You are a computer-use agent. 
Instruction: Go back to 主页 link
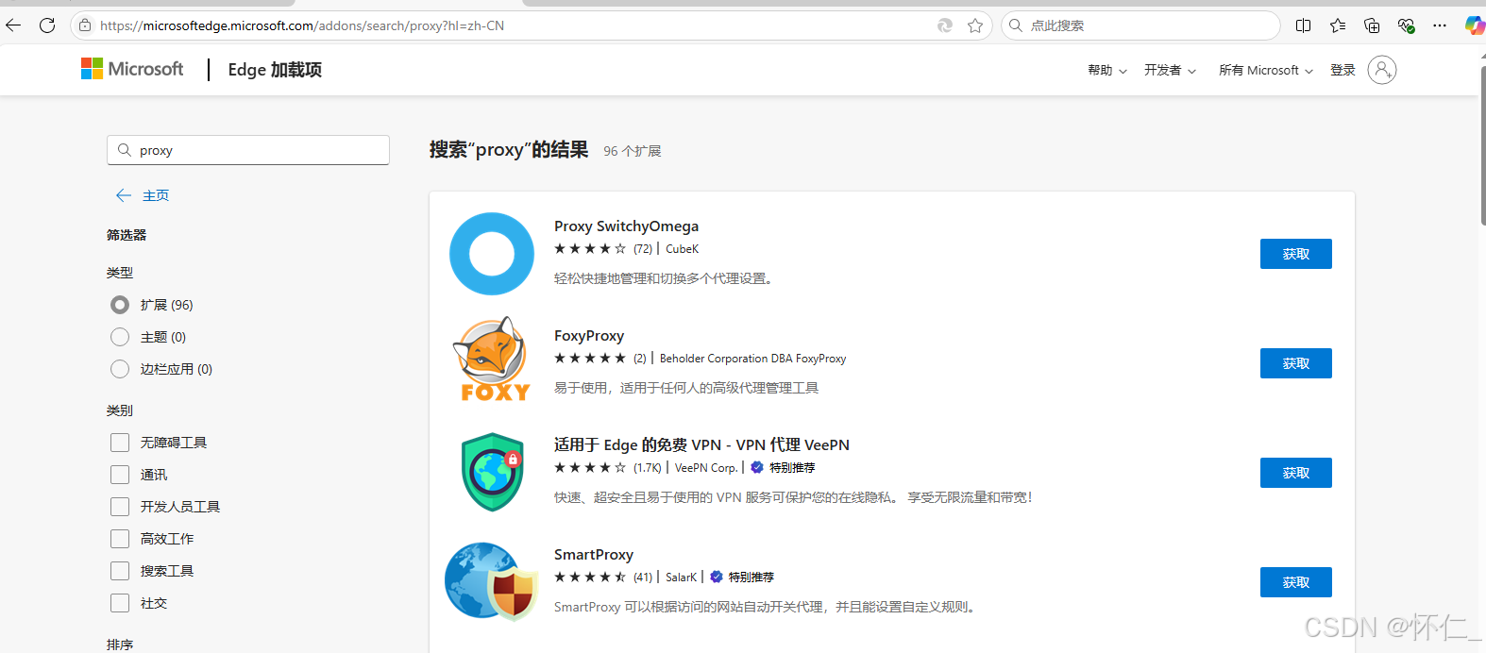156,195
